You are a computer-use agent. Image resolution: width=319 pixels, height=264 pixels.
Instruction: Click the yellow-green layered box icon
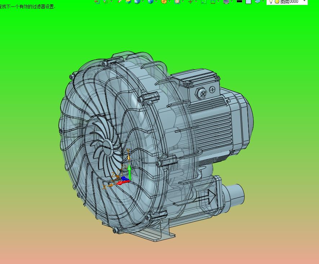(x=129, y=1)
